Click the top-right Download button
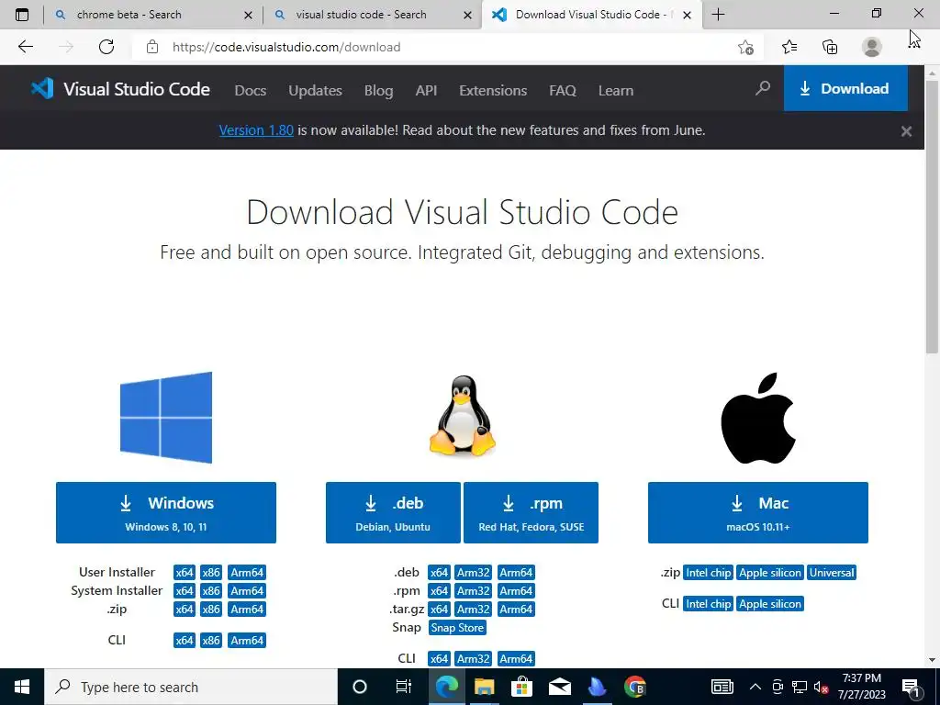940x705 pixels. click(845, 88)
